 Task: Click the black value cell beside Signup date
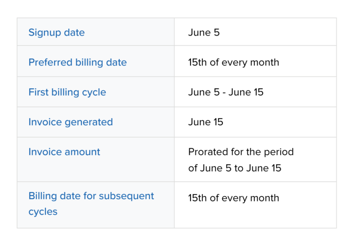click(x=255, y=32)
